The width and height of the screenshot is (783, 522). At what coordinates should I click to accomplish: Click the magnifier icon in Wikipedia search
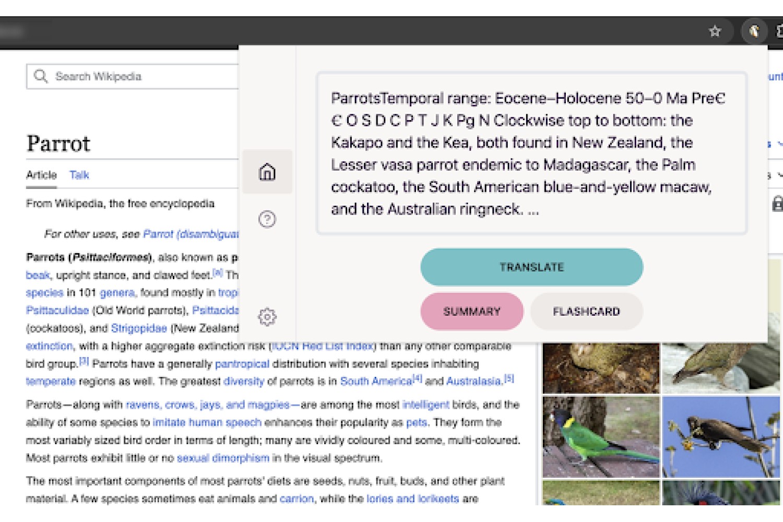(40, 76)
